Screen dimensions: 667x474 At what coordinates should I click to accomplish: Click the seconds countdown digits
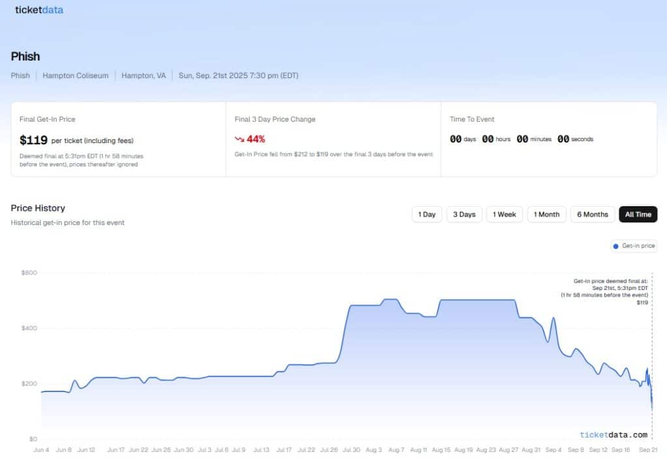point(563,139)
